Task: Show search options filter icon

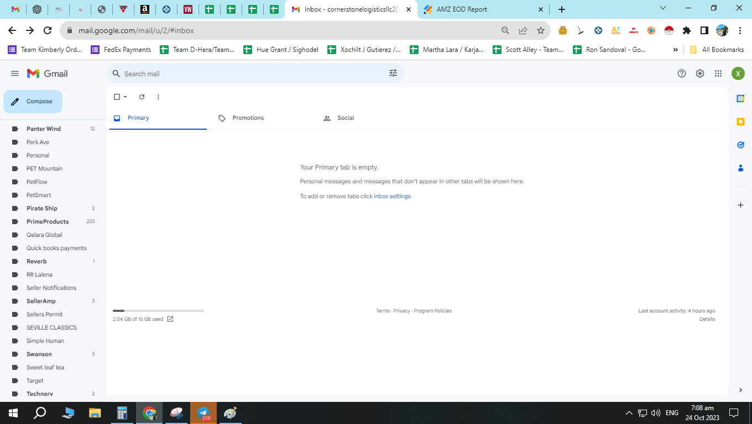Action: (x=393, y=73)
